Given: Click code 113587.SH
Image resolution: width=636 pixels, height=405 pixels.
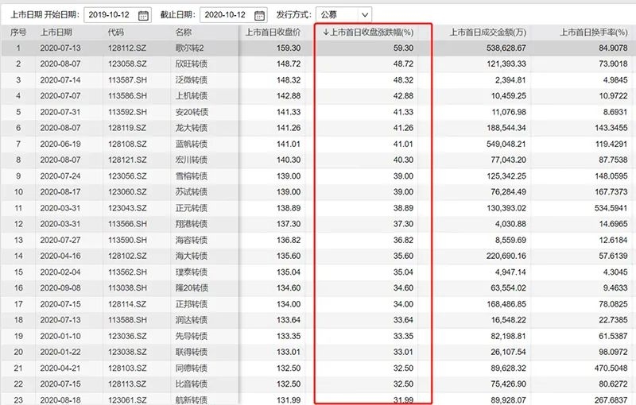Looking at the screenshot, I should [127, 79].
